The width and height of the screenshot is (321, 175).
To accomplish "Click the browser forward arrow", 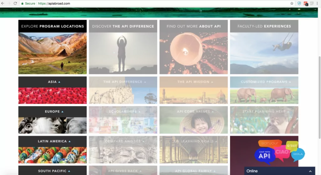I will click(9, 3).
